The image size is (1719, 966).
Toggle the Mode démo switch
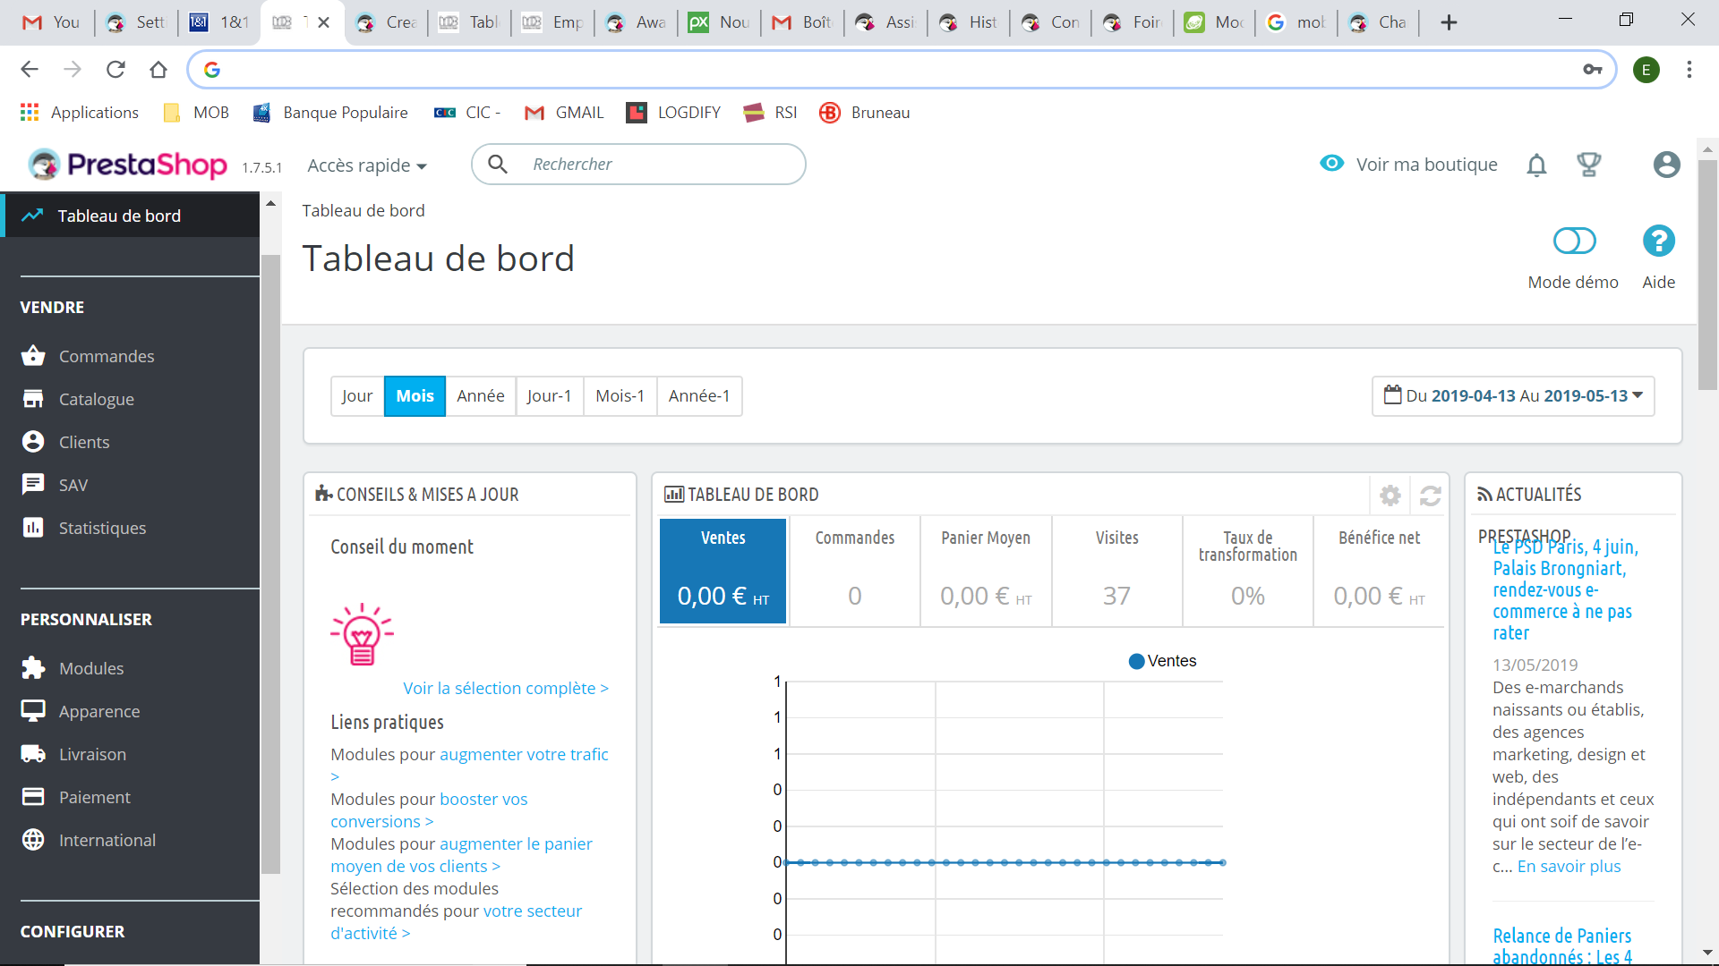(x=1574, y=241)
